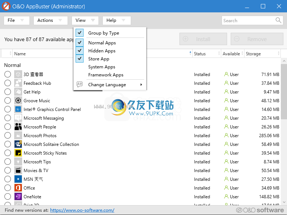Click the O&O AppBuster title bar logo

click(x=6, y=6)
